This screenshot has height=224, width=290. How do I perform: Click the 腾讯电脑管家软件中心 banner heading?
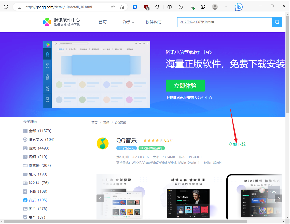click(188, 52)
